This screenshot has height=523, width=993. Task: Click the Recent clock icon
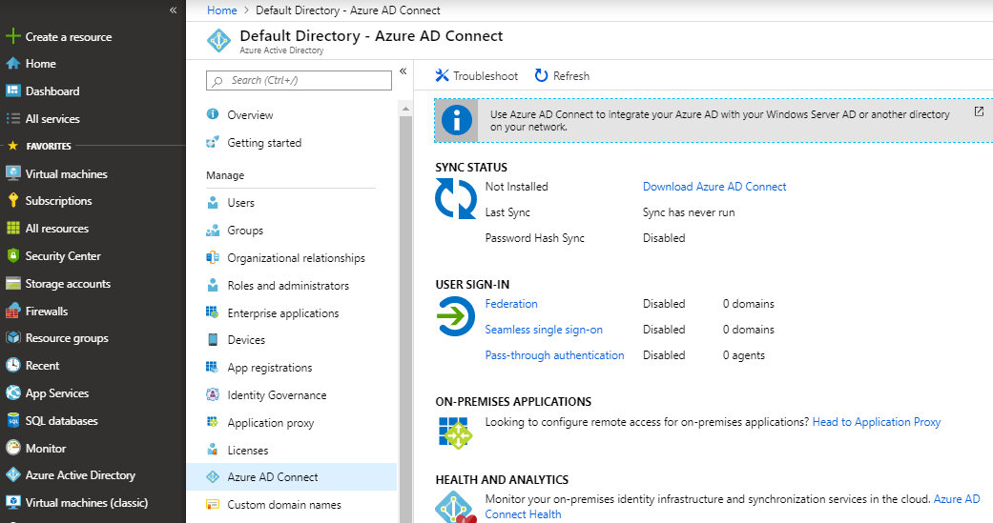(12, 365)
